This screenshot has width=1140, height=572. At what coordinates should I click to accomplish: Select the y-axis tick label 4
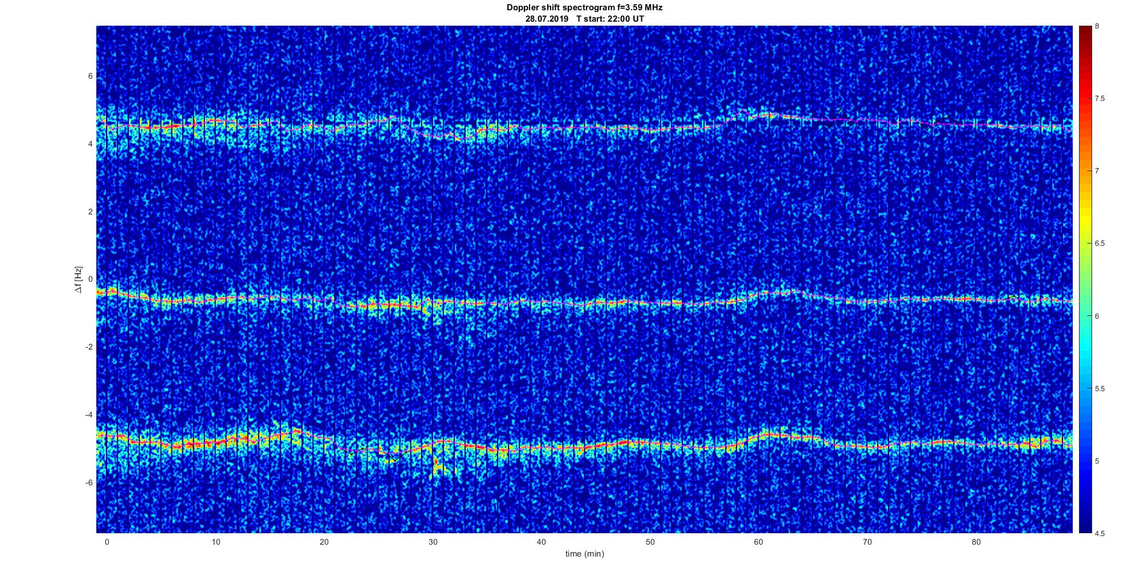(x=90, y=144)
